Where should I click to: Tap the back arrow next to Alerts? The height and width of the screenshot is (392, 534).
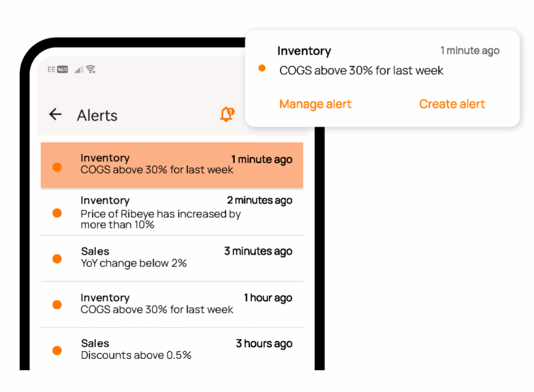55,115
